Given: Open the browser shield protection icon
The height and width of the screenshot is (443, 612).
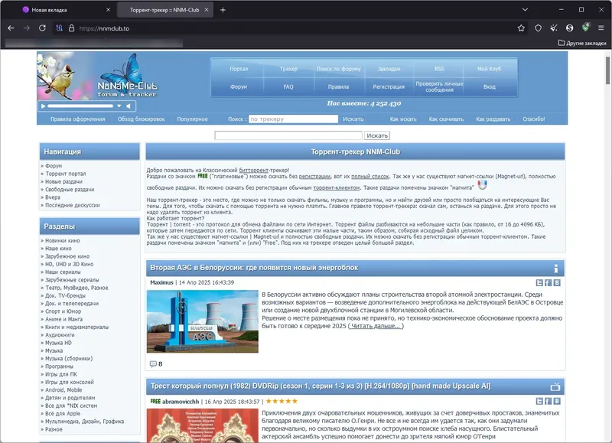Looking at the screenshot, I should (x=539, y=28).
